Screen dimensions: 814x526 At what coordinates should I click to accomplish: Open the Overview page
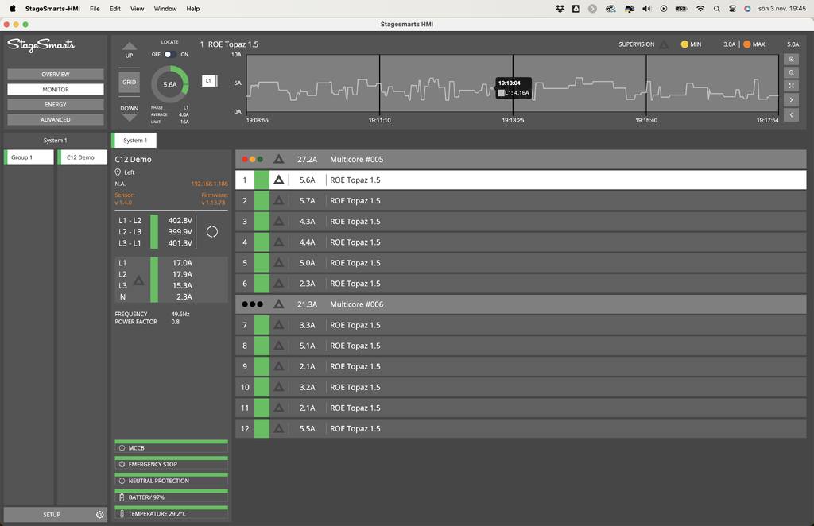pos(56,75)
